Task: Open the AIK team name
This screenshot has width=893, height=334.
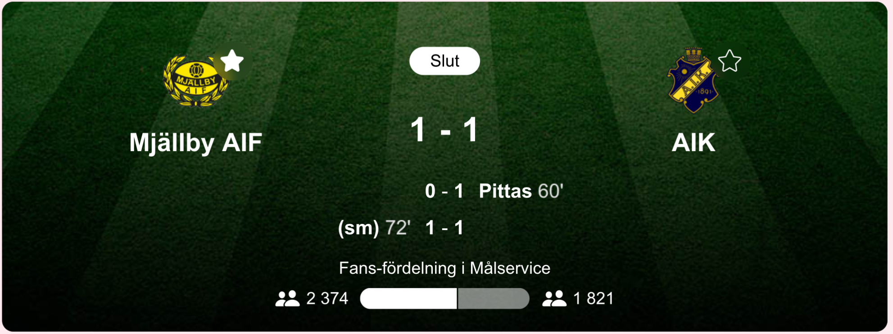Action: click(693, 143)
